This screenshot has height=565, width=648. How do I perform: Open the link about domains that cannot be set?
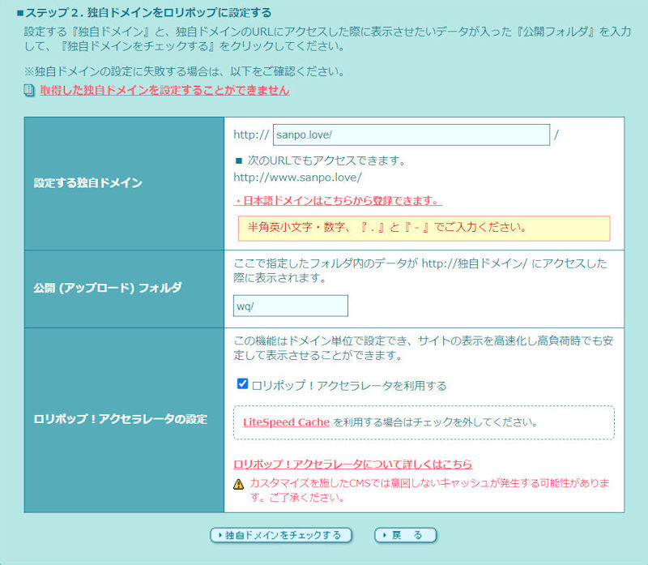[164, 91]
